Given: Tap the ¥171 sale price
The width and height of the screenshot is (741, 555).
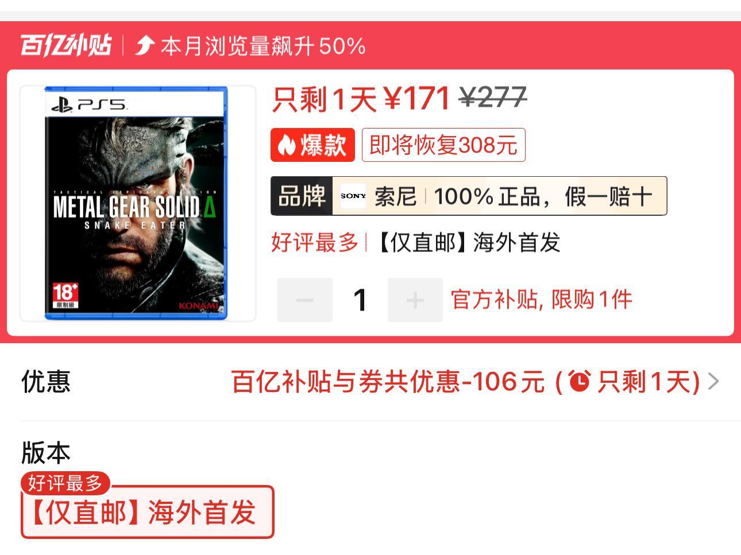Looking at the screenshot, I should point(417,98).
